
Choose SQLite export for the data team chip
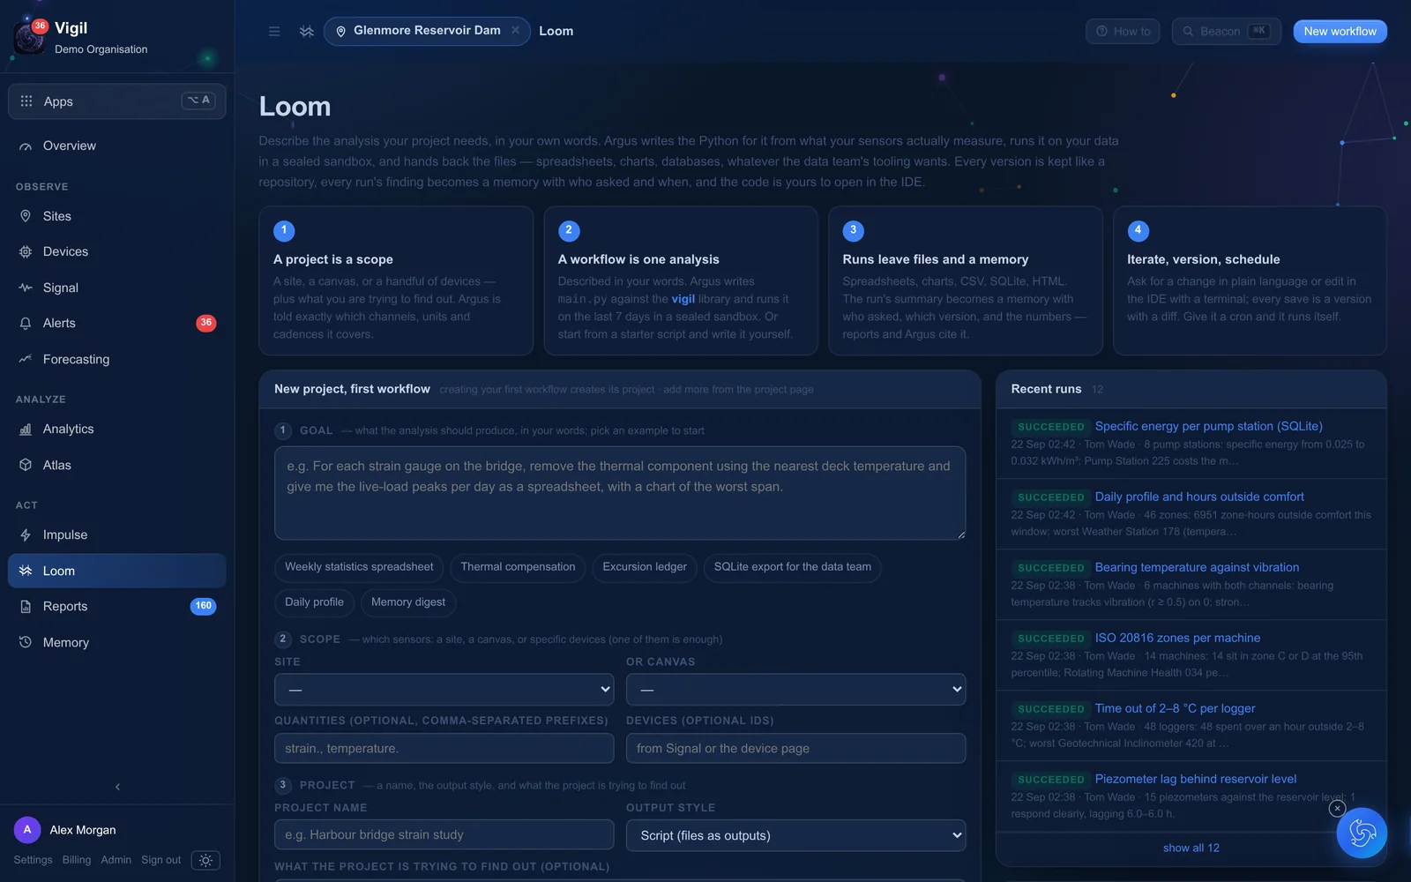(792, 567)
